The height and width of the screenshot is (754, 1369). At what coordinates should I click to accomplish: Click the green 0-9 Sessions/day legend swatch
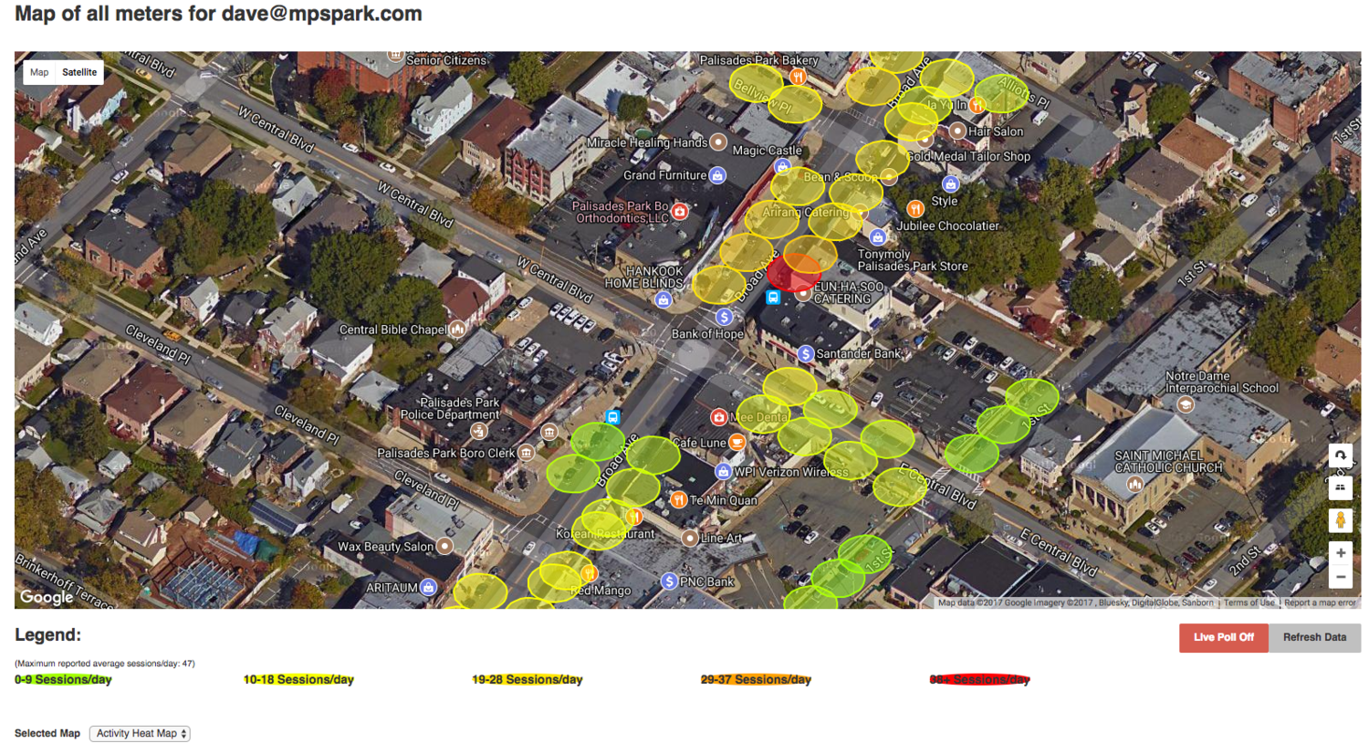63,679
